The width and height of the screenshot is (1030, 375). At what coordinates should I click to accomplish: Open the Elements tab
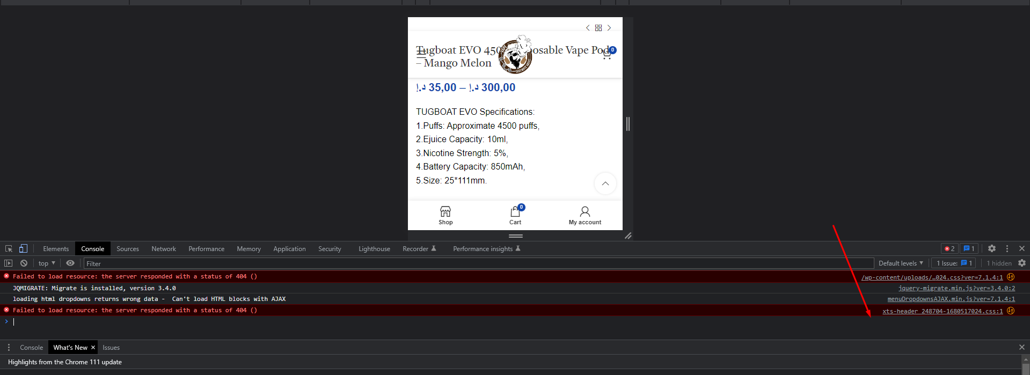pyautogui.click(x=56, y=249)
